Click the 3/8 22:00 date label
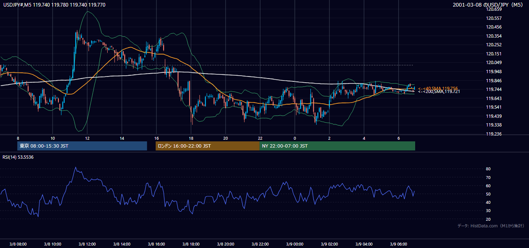Image resolution: width=529 pixels, height=248 pixels. coord(260,244)
